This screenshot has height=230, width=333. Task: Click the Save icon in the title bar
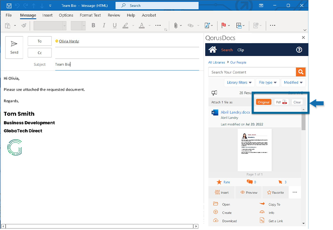click(9, 6)
